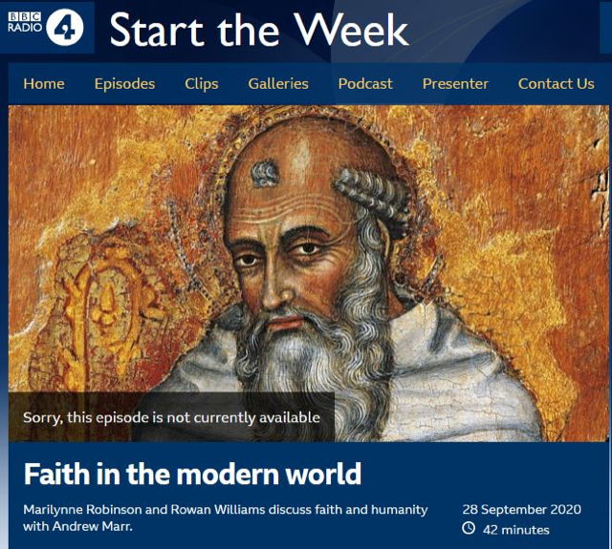Click the circular number 4 emblem
The width and height of the screenshot is (612, 549).
click(x=65, y=28)
